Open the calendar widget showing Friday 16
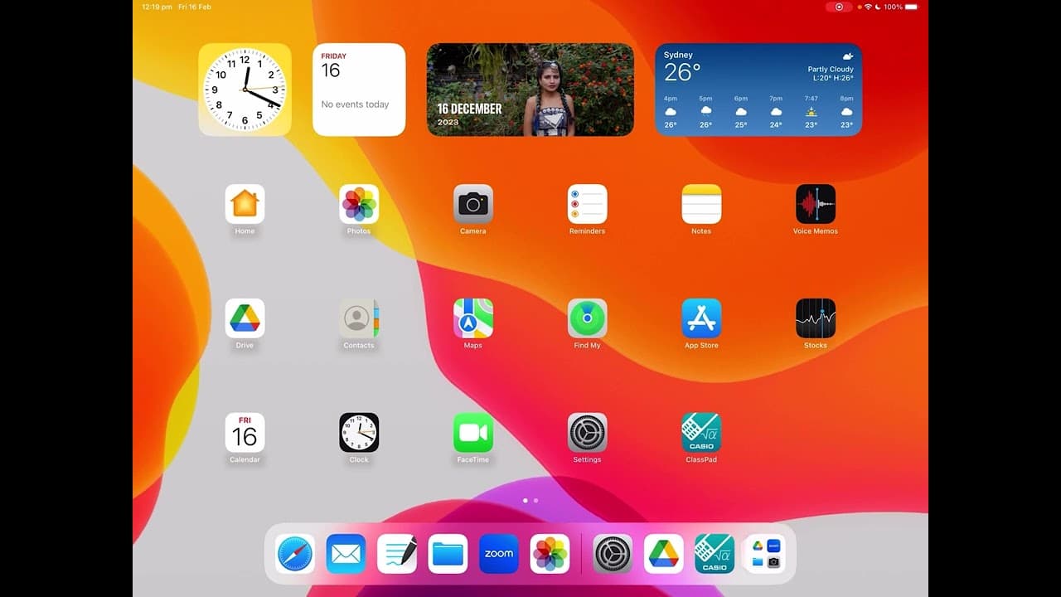The image size is (1061, 597). 359,90
